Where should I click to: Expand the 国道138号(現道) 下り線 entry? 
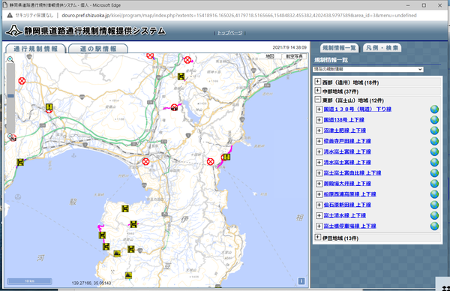click(x=319, y=109)
